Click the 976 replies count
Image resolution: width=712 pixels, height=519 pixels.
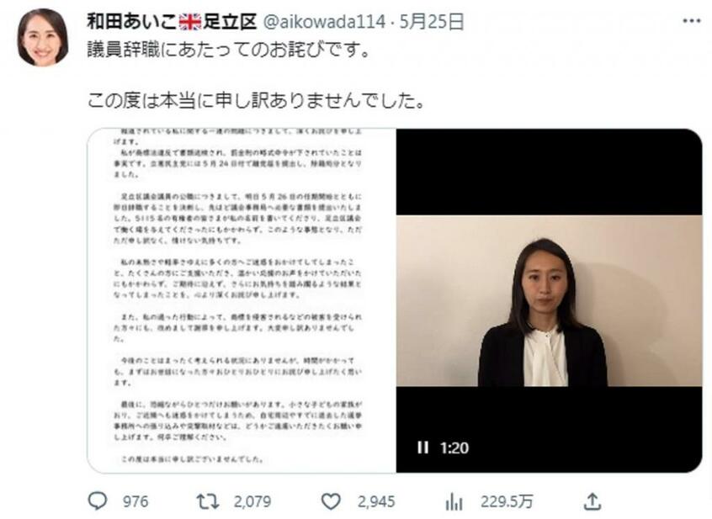pos(135,502)
